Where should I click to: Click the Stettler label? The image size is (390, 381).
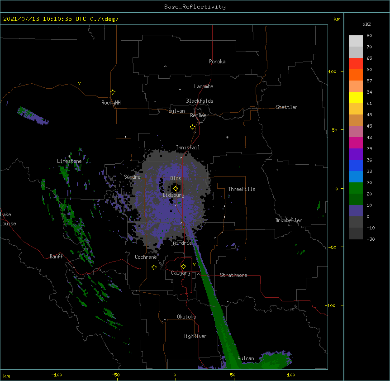coord(286,107)
